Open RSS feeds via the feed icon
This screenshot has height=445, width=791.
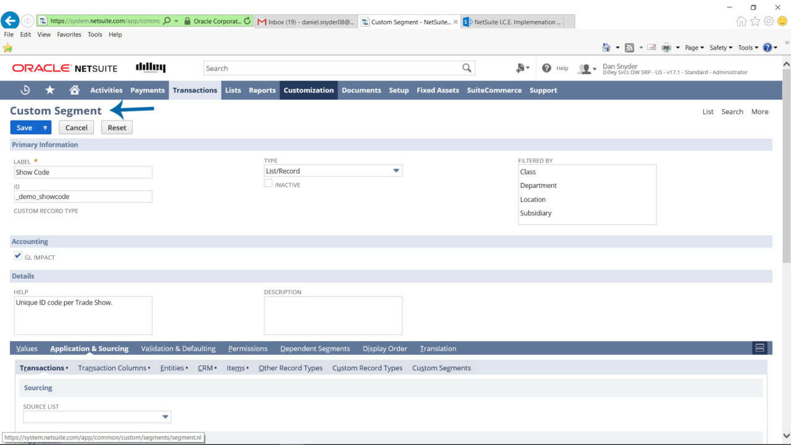pos(628,47)
